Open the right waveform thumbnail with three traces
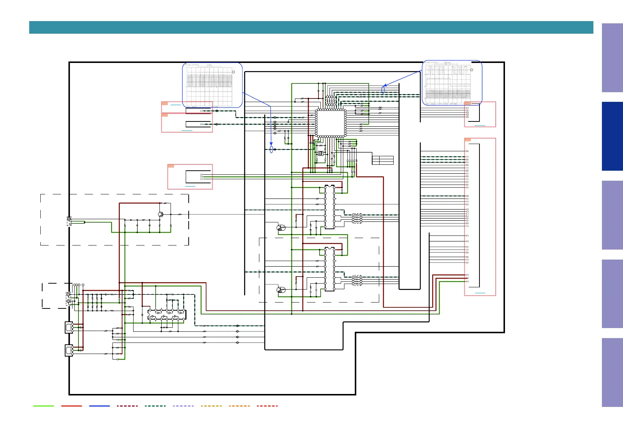 pyautogui.click(x=452, y=83)
